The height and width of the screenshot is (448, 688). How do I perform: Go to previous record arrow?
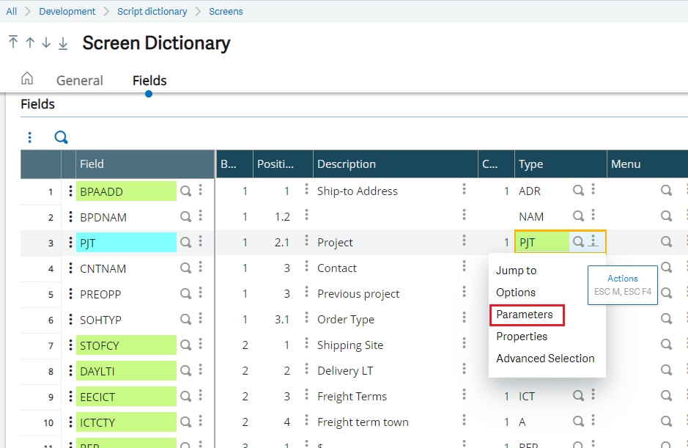point(30,43)
